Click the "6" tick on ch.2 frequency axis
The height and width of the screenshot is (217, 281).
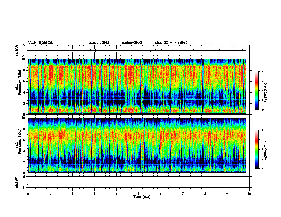(25, 140)
